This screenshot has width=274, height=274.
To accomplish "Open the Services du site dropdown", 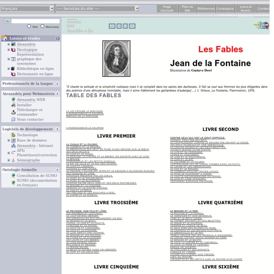I will coord(98,9).
